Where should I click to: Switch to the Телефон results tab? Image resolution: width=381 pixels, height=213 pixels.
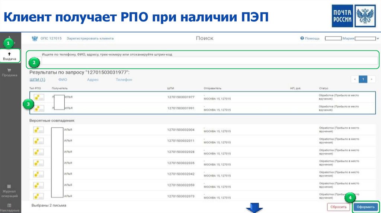[124, 79]
